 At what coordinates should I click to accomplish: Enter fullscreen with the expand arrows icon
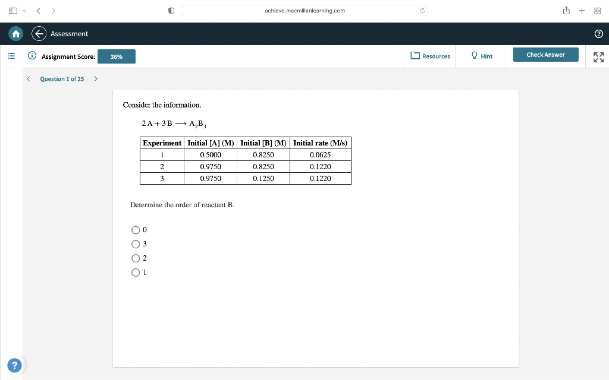[598, 56]
